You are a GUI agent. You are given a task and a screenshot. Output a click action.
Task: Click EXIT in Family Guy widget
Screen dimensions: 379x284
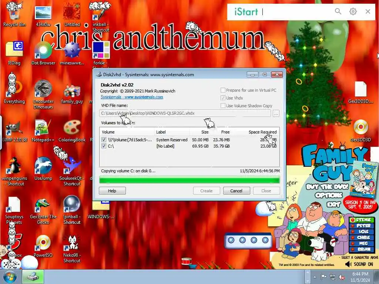click(x=333, y=204)
